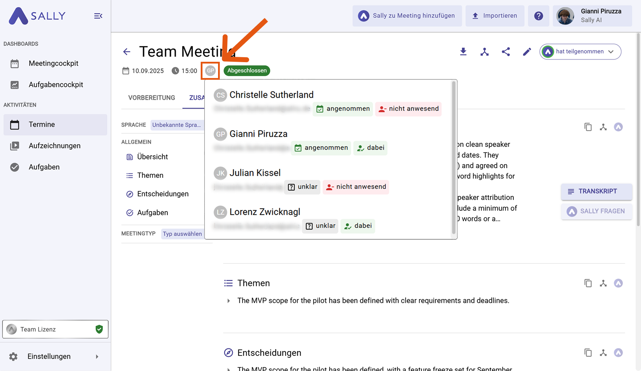Image resolution: width=641 pixels, height=371 pixels.
Task: Open Aufzeichnungen in the sidebar
Action: coord(54,146)
